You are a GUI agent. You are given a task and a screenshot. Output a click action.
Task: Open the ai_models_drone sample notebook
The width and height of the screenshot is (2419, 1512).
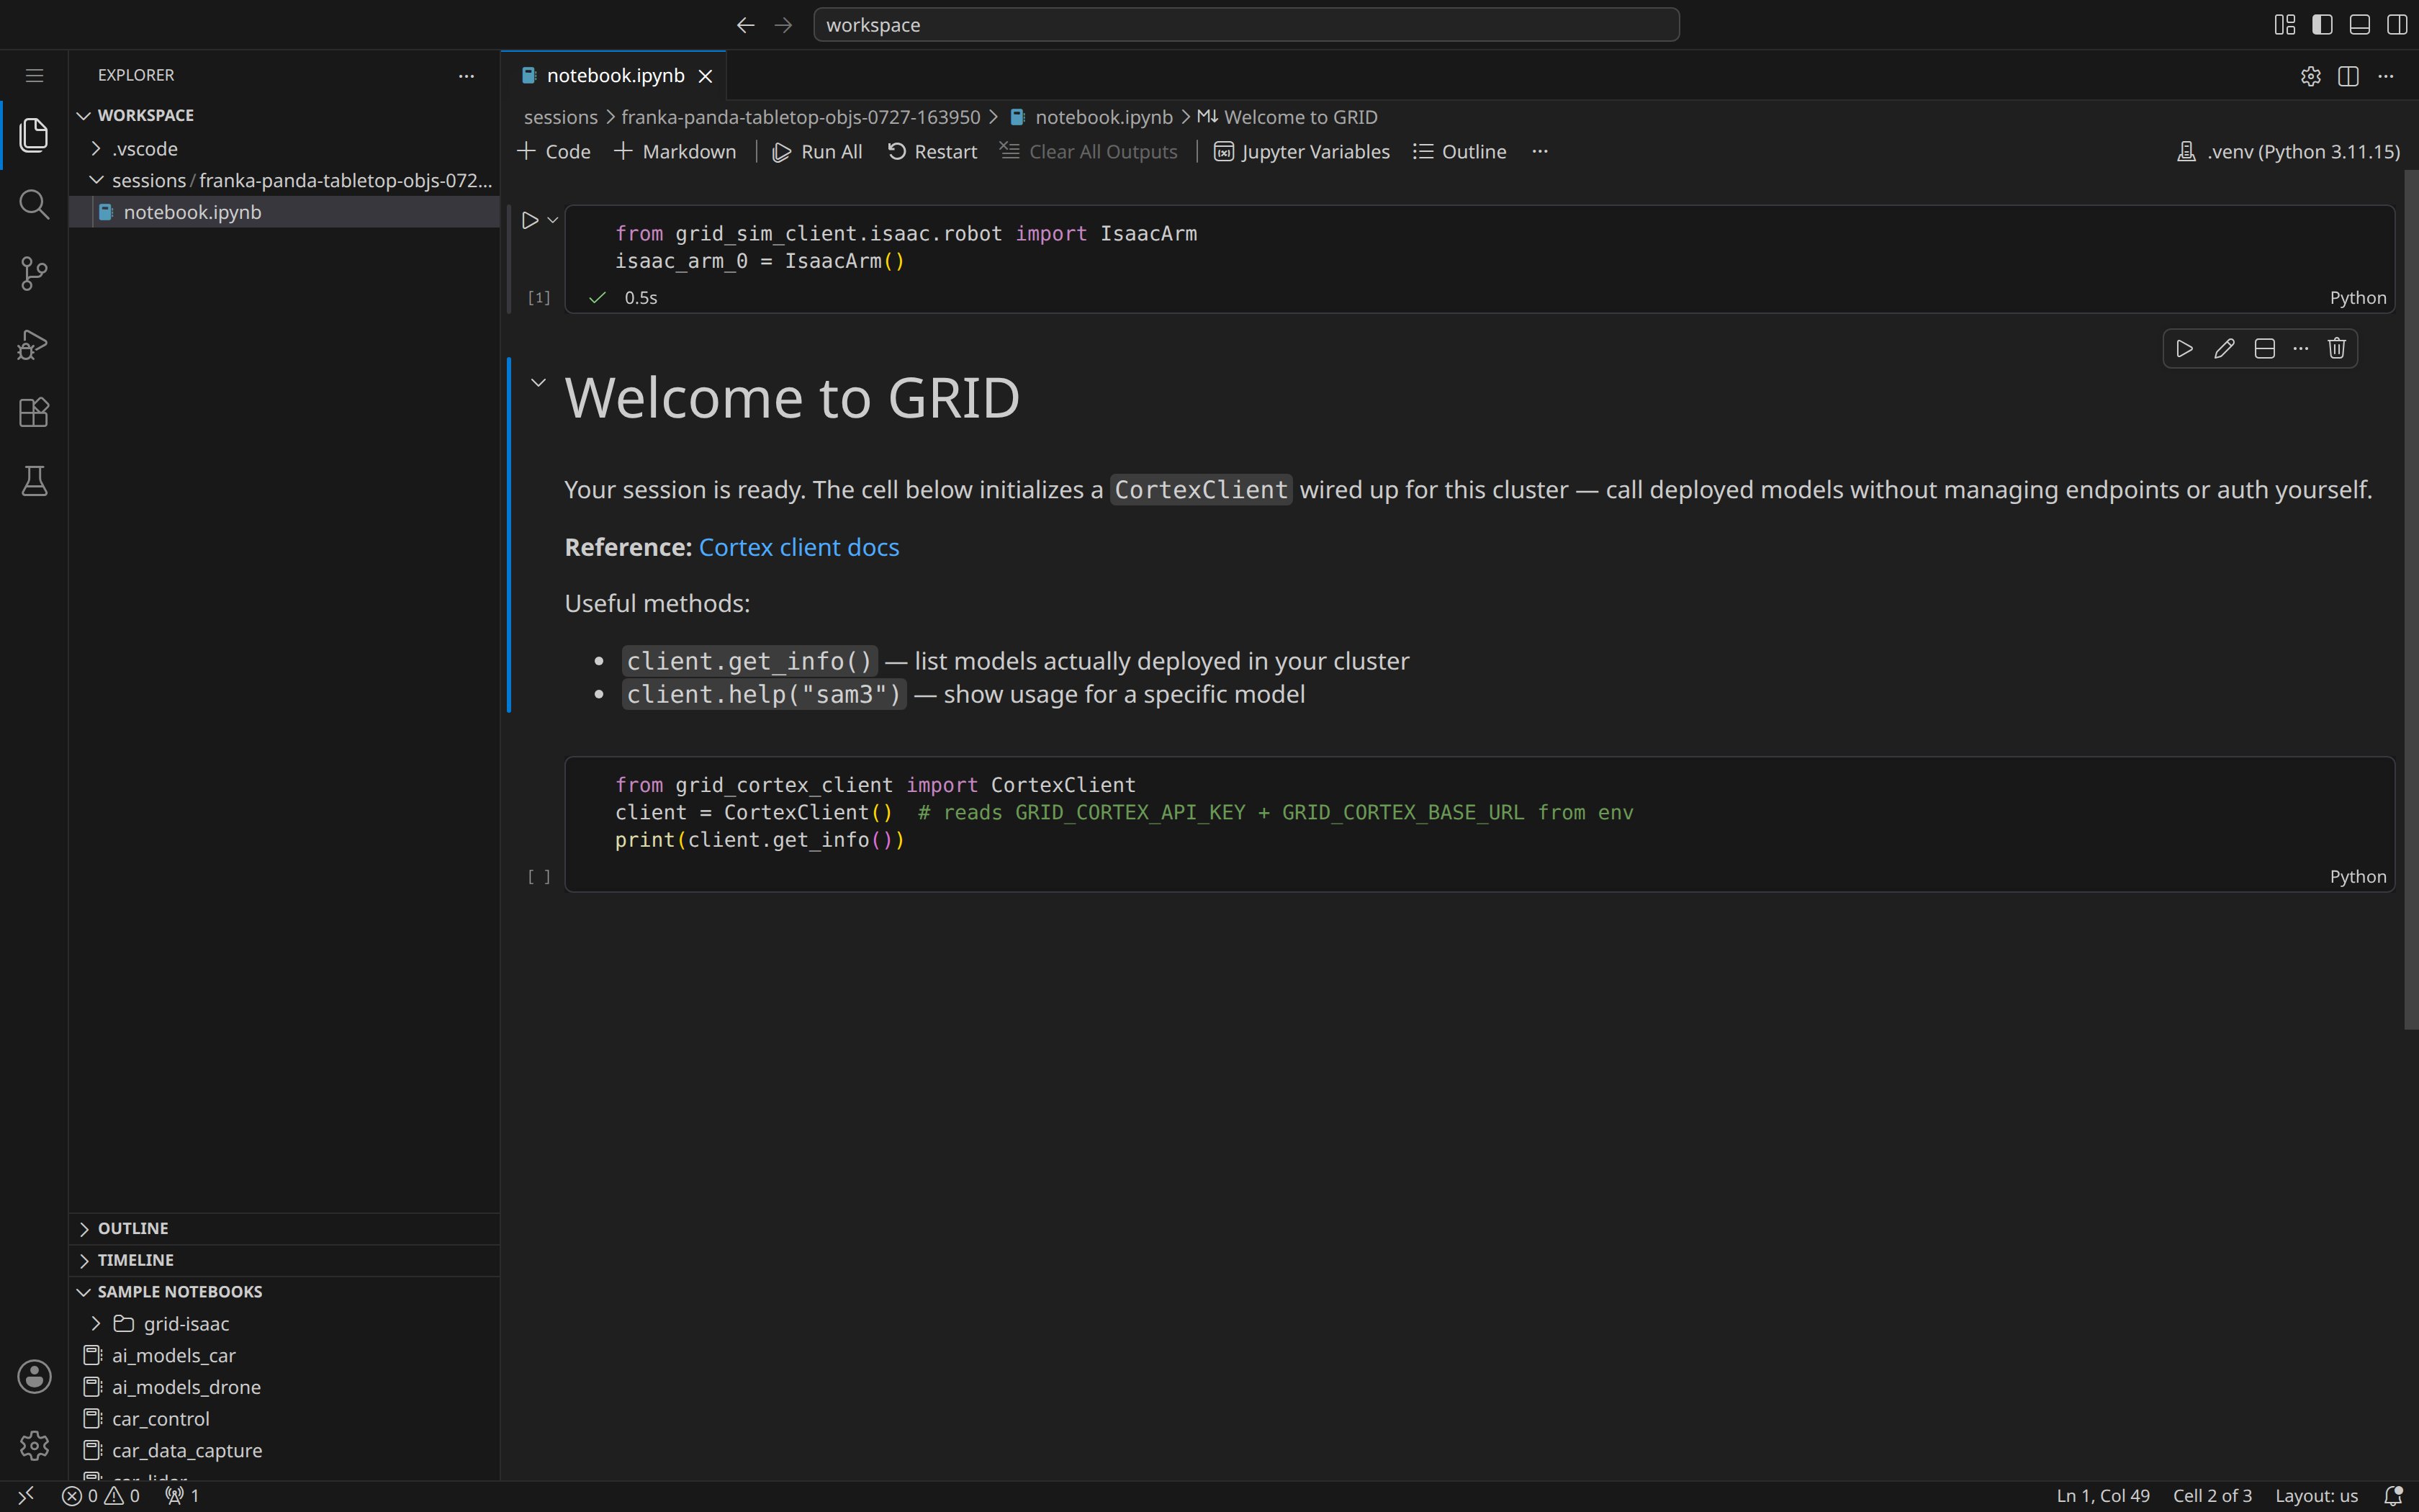(284, 1387)
